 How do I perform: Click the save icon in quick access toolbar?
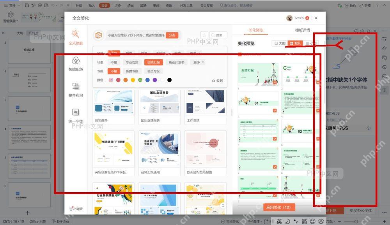coord(27,5)
